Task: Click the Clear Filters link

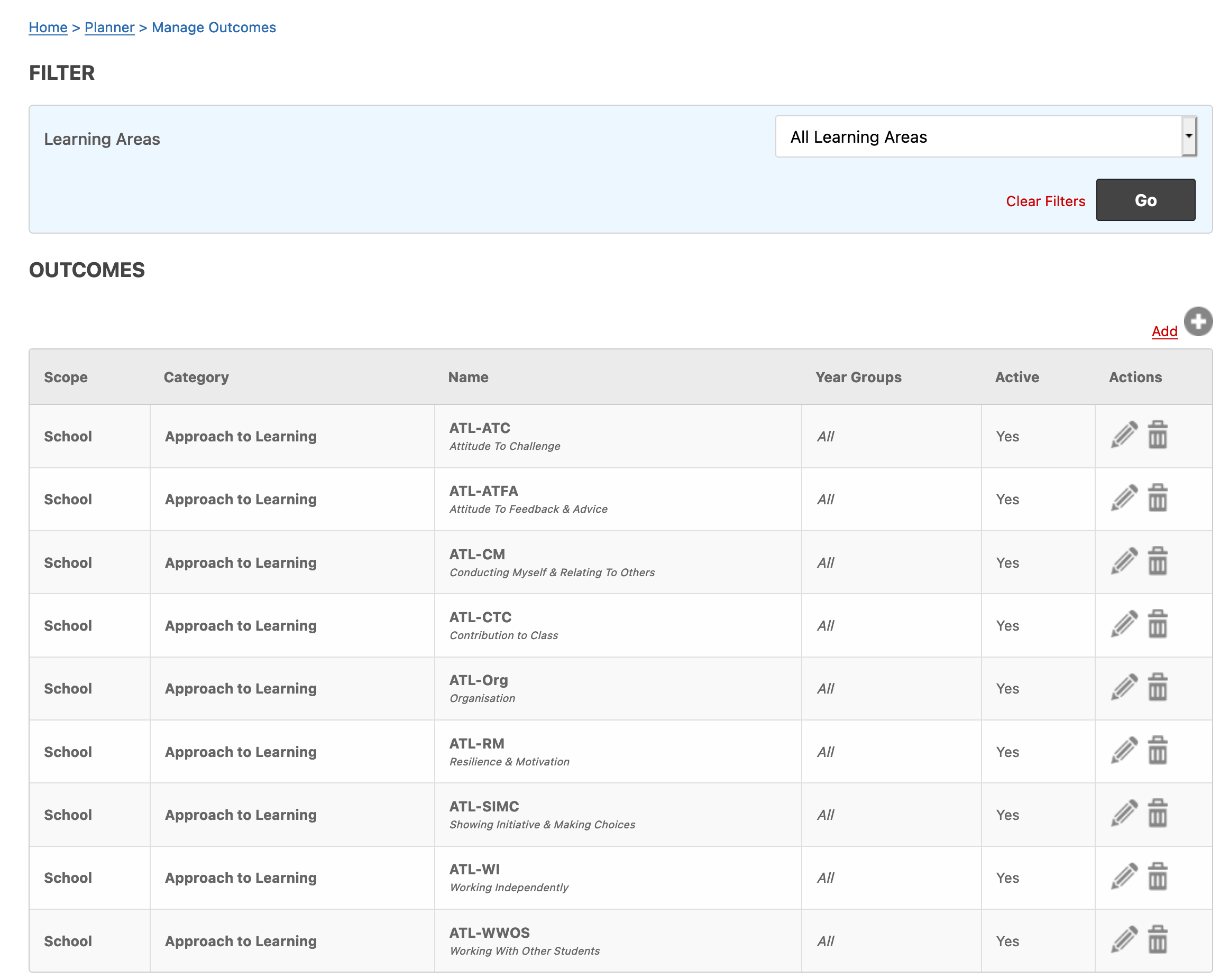Action: tap(1045, 201)
